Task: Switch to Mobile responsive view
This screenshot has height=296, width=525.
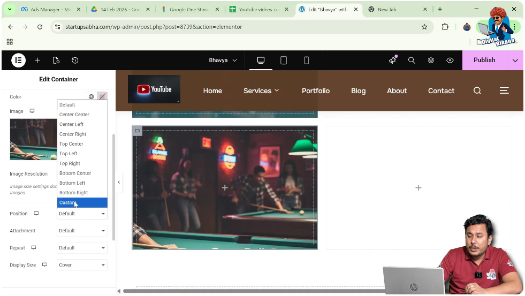Action: 307,60
